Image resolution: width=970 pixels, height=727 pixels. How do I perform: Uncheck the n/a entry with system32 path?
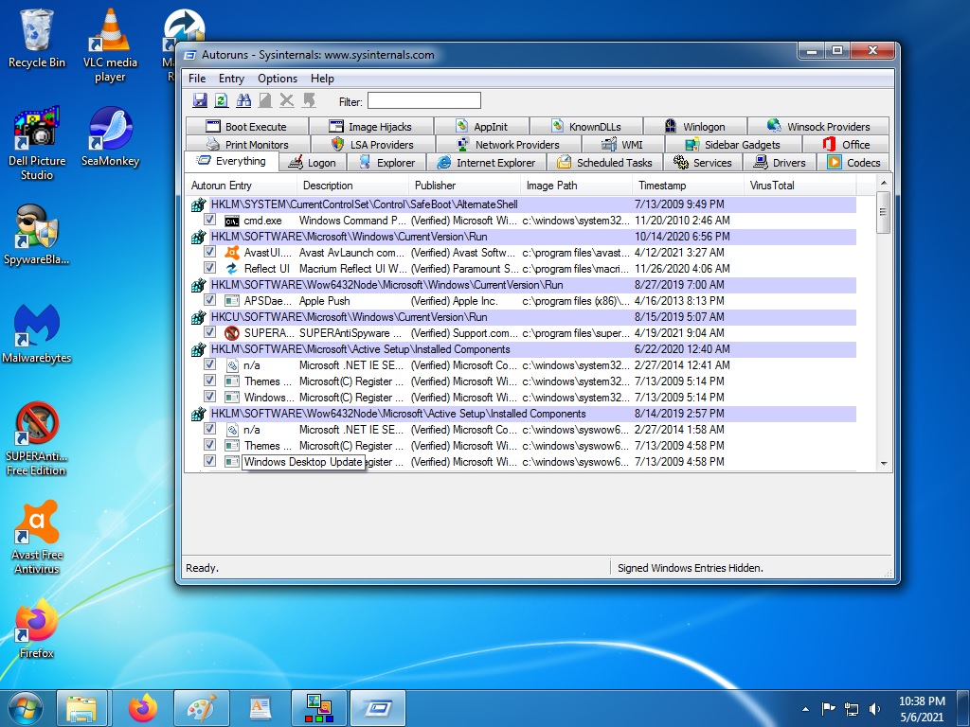[209, 364]
